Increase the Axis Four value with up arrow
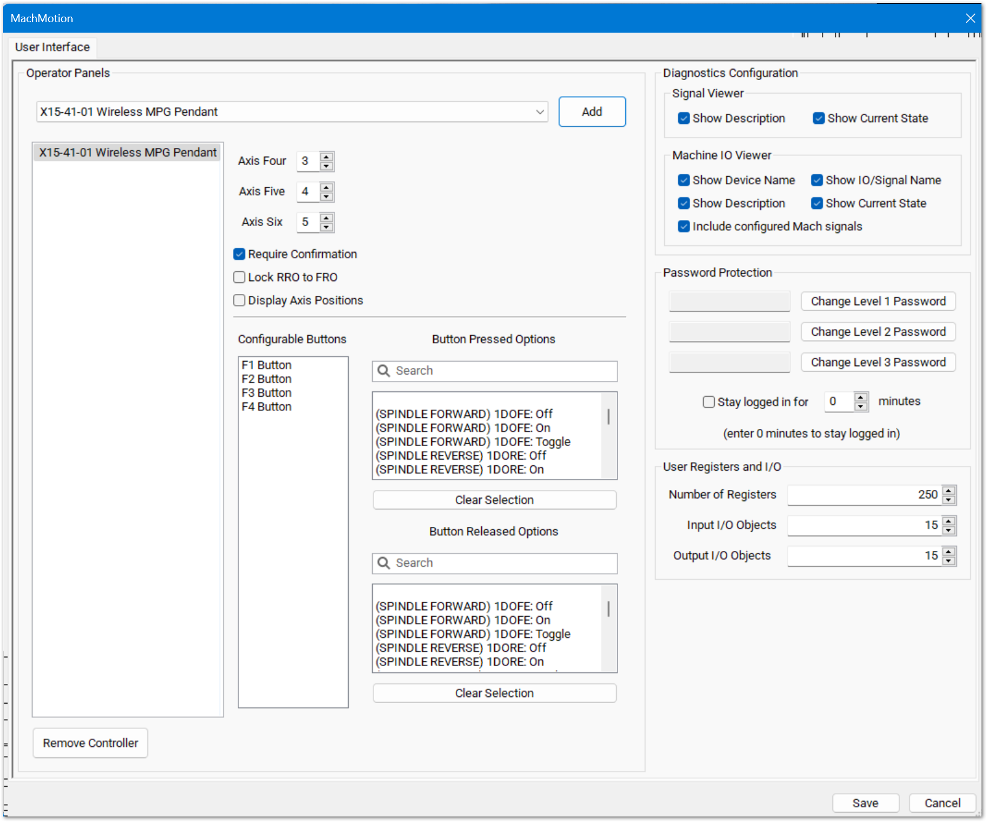 click(x=327, y=157)
